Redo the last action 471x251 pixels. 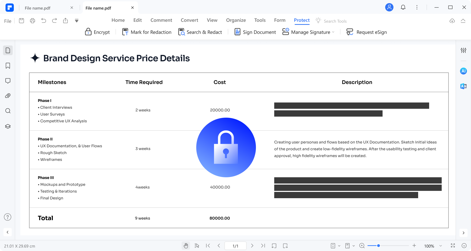click(54, 21)
